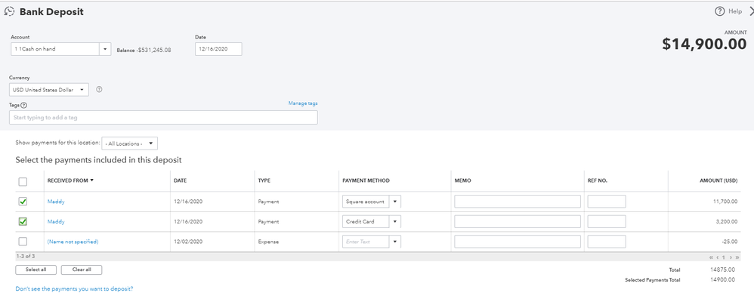Click the $14,900.00 amount heading

(704, 44)
